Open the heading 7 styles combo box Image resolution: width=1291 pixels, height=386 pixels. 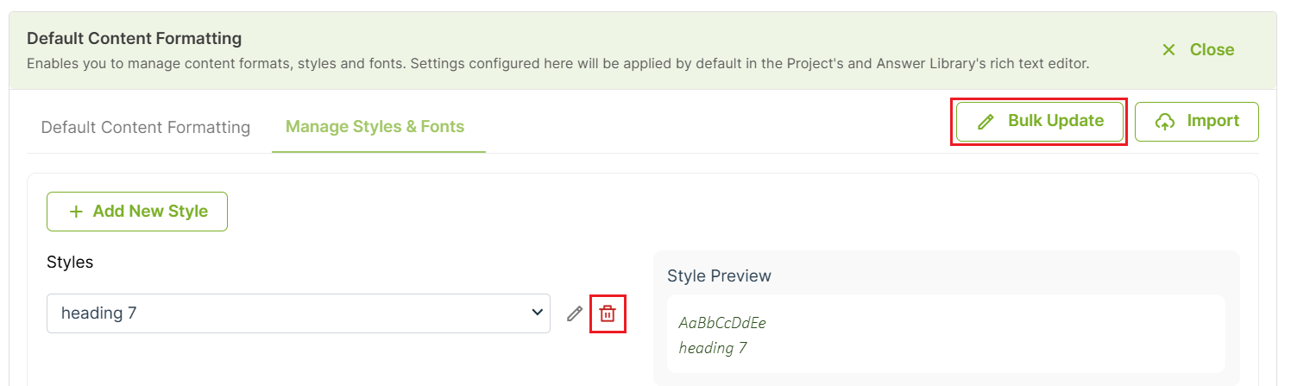coord(299,313)
